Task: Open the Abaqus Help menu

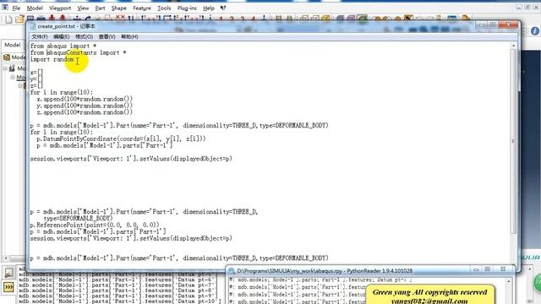Action: [x=209, y=8]
